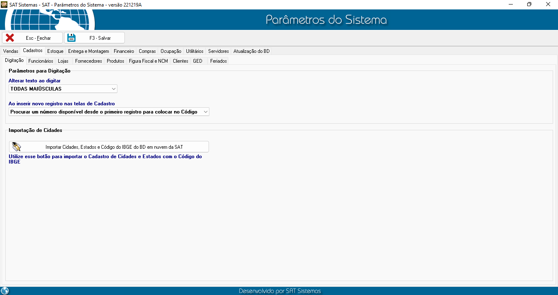
Task: Open the Compras tab
Action: pyautogui.click(x=147, y=51)
